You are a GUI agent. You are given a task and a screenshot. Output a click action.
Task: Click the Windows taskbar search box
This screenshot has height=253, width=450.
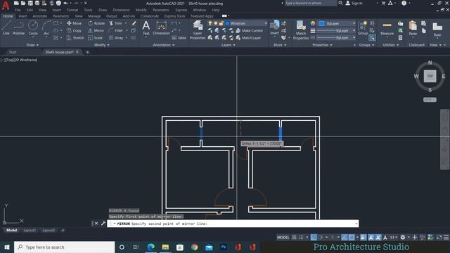pos(64,247)
